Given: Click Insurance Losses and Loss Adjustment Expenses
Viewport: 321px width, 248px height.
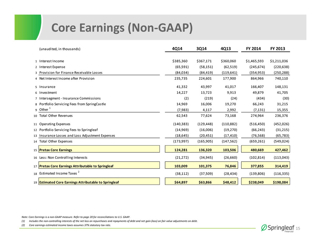Looking at the screenshot, I should [x=77, y=135].
